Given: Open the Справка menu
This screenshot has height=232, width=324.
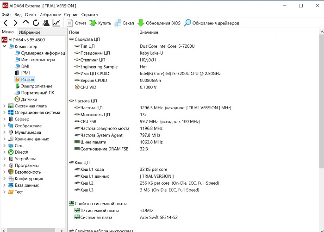Looking at the screenshot, I should click(x=89, y=15).
